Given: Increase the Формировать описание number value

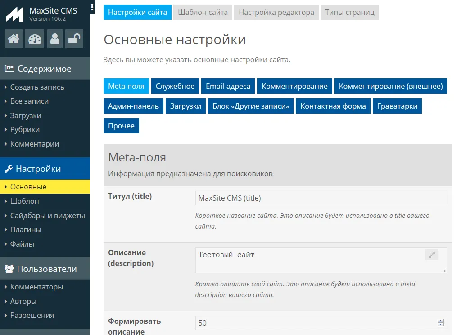Looking at the screenshot, I should [x=440, y=321].
